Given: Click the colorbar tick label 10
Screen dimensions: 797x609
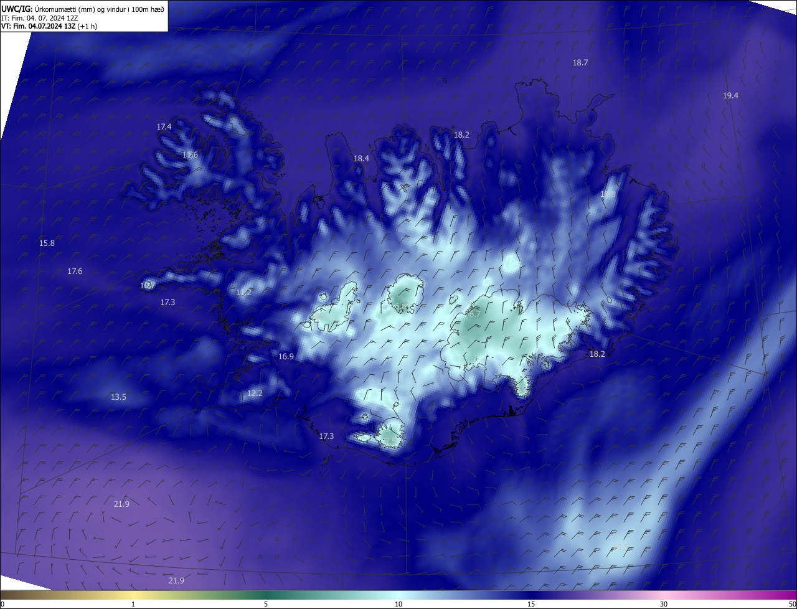Looking at the screenshot, I should coord(398,604).
